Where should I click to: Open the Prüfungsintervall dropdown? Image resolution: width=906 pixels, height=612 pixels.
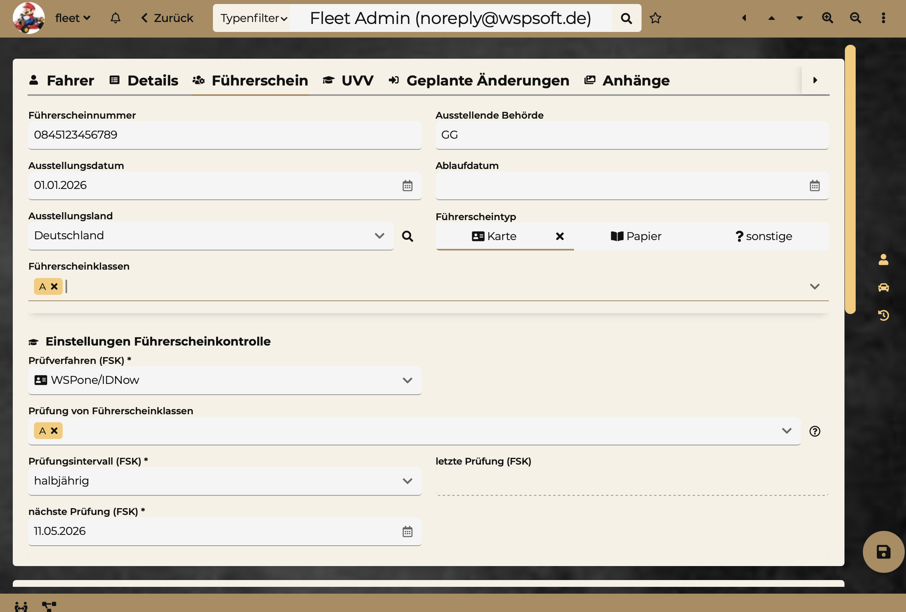coord(225,481)
